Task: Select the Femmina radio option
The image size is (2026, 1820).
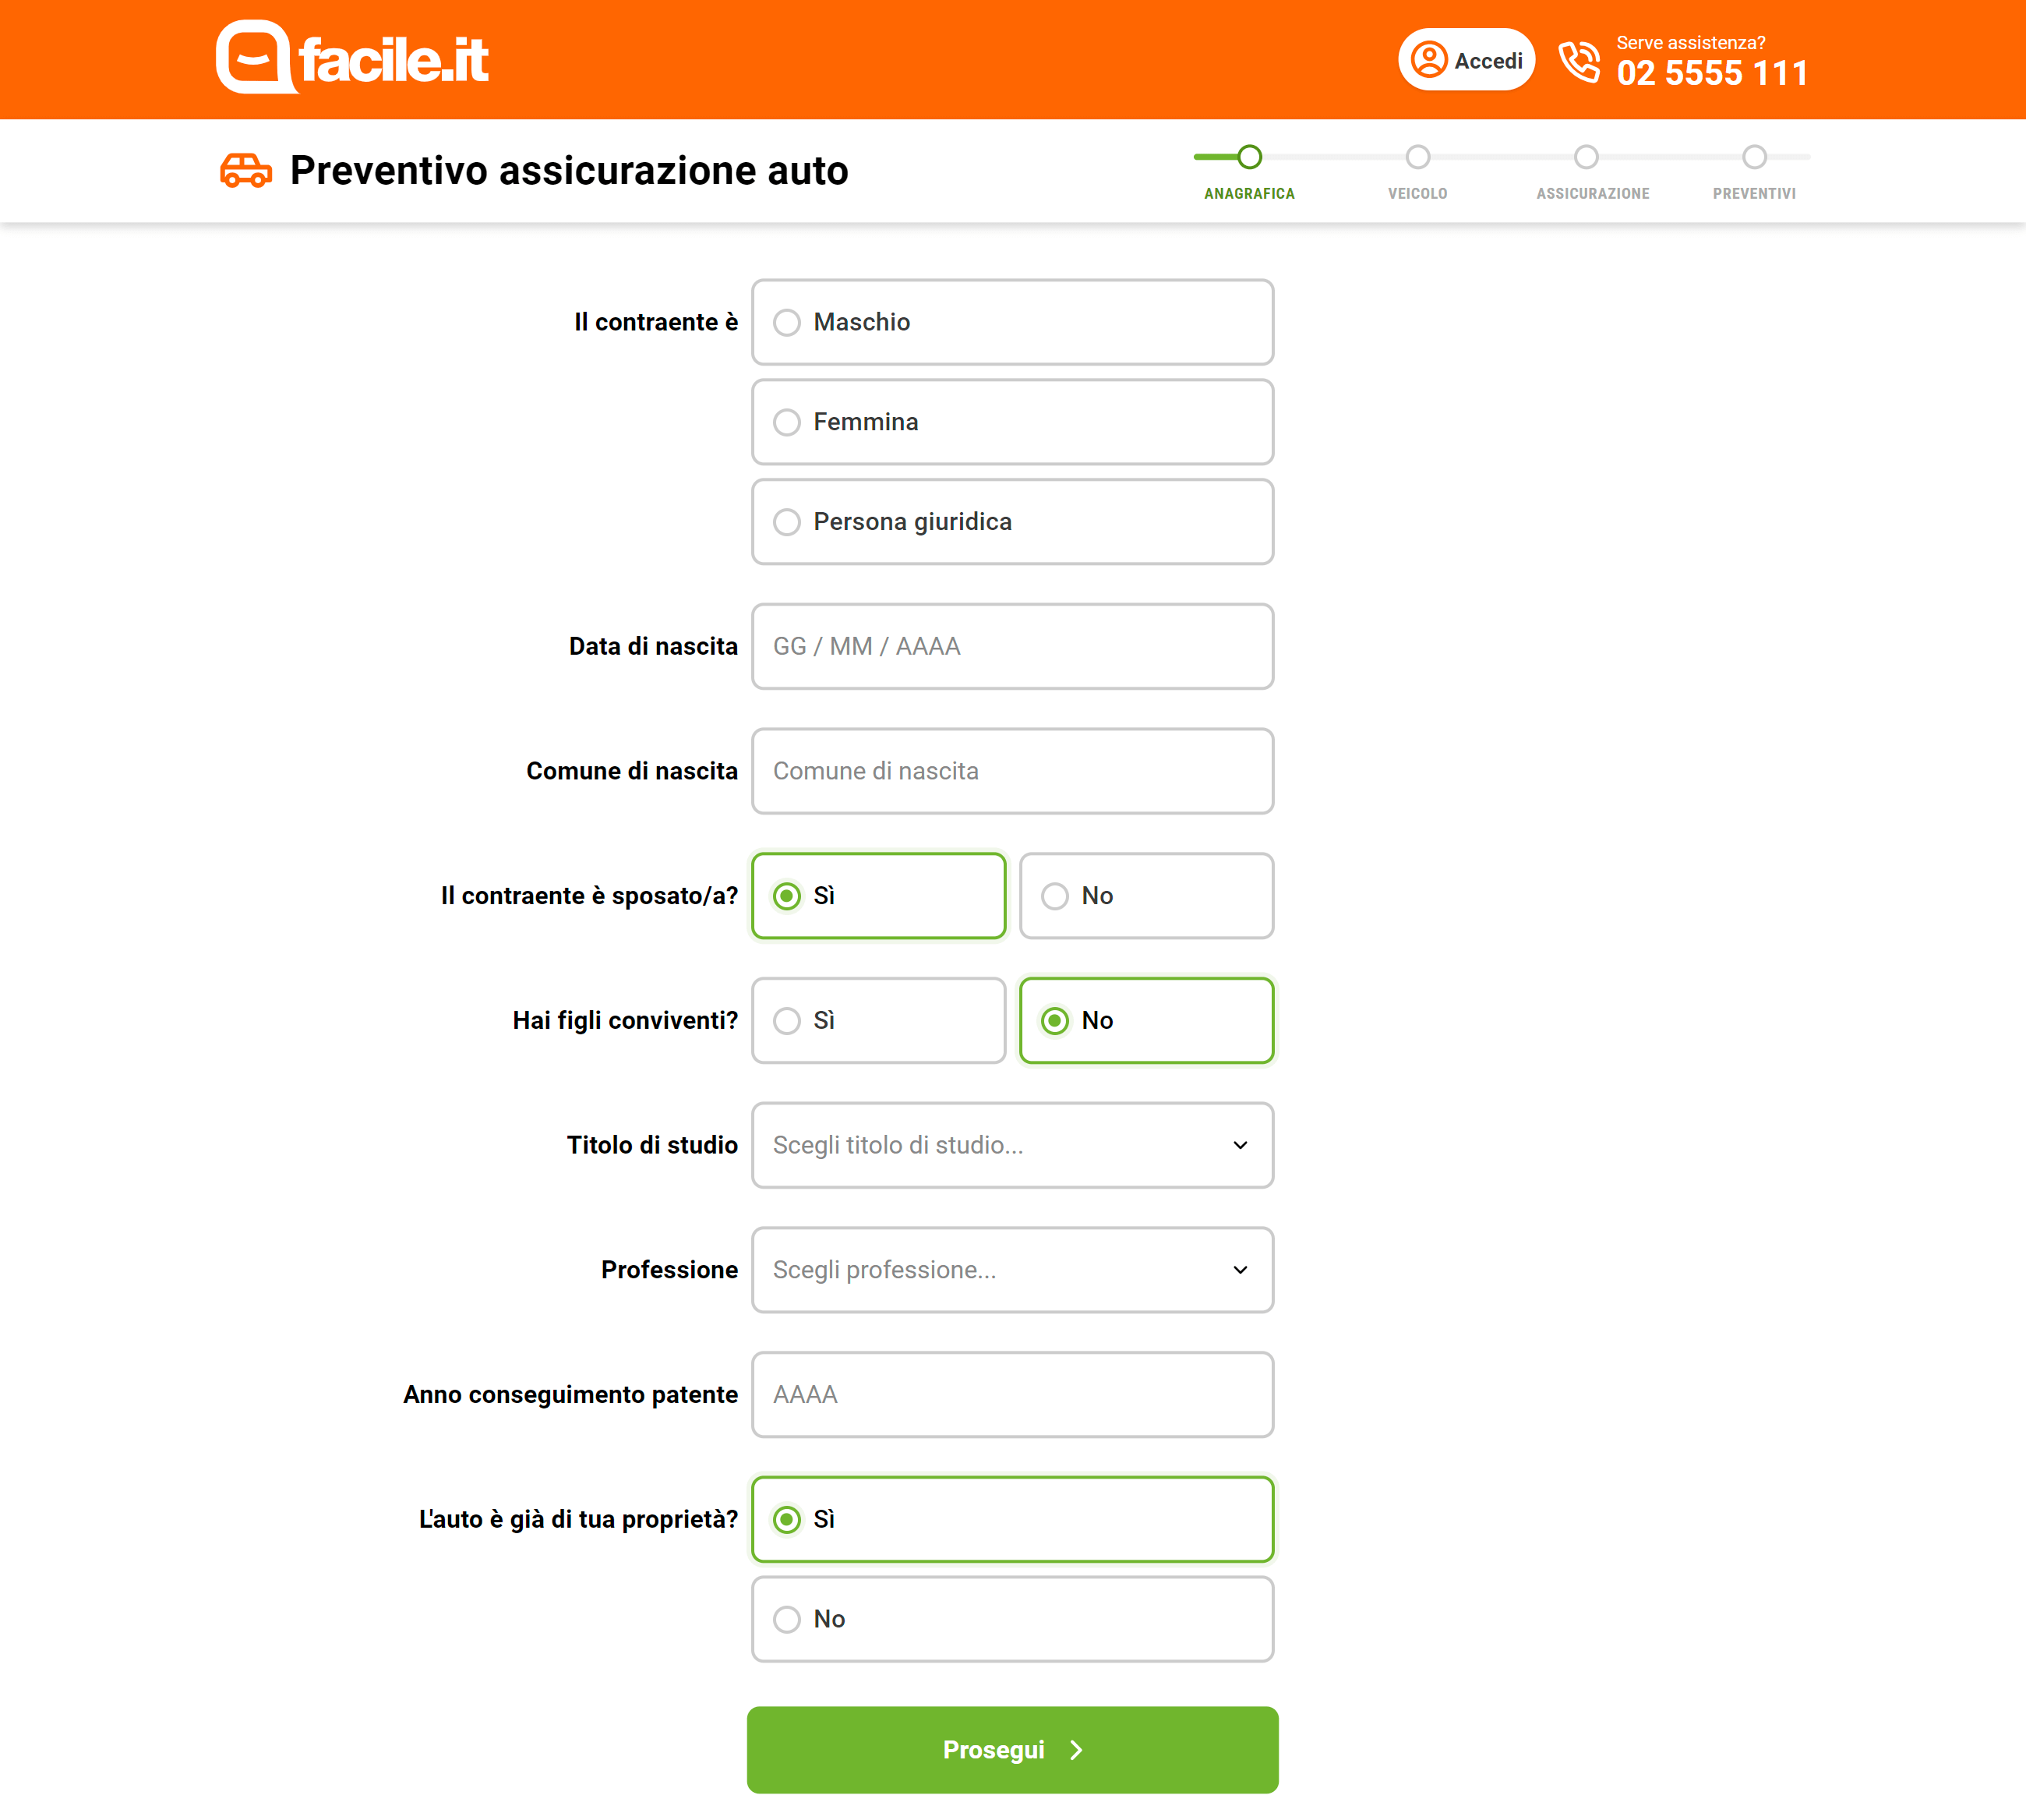Action: click(1011, 422)
